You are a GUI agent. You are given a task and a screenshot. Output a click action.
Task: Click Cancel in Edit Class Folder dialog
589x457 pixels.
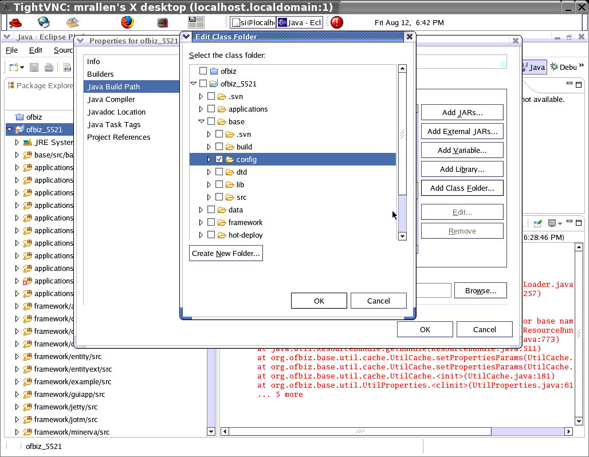pyautogui.click(x=378, y=301)
